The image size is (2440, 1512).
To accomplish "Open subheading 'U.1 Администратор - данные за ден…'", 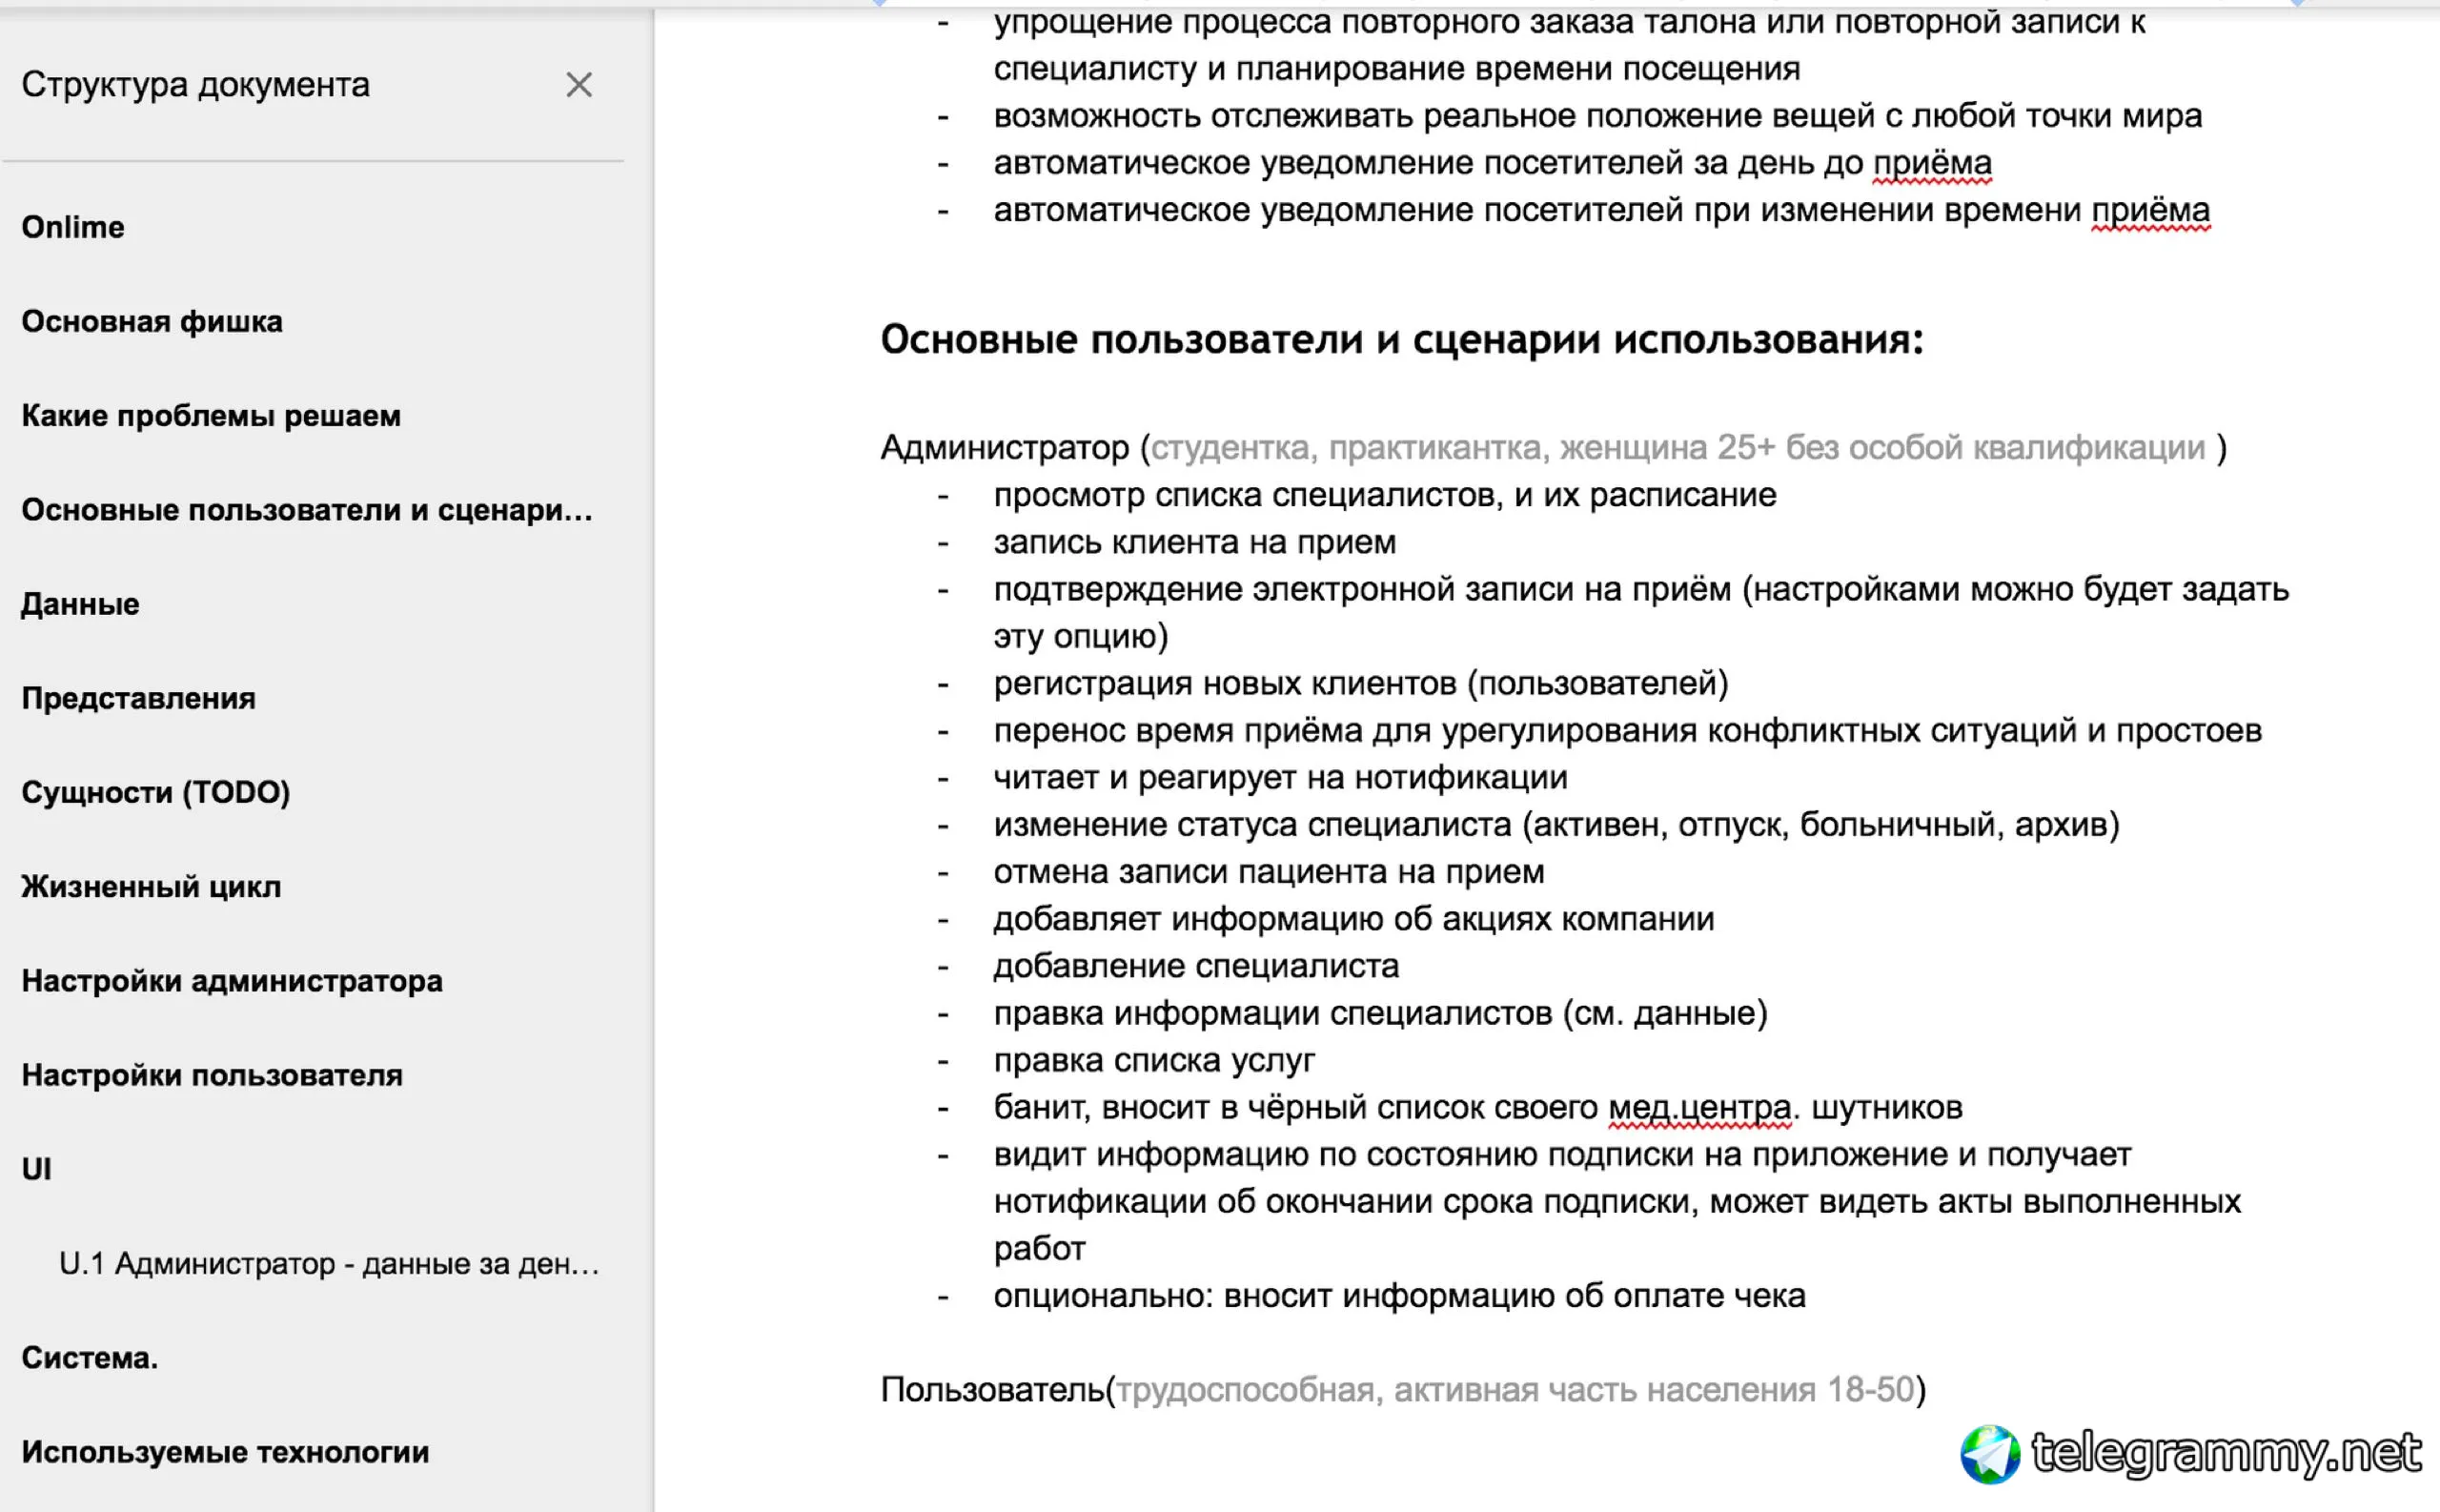I will (329, 1264).
